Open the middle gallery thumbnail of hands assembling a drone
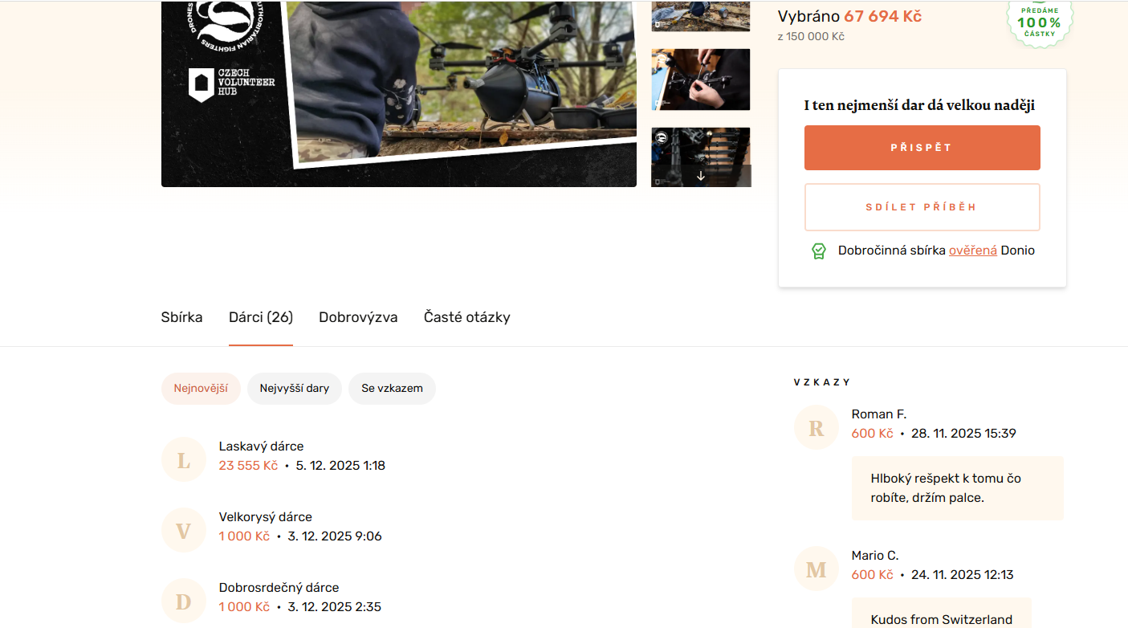 point(700,80)
